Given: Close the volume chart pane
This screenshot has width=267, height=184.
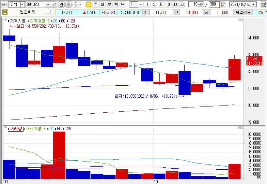Looking at the screenshot, I should (x=242, y=128).
